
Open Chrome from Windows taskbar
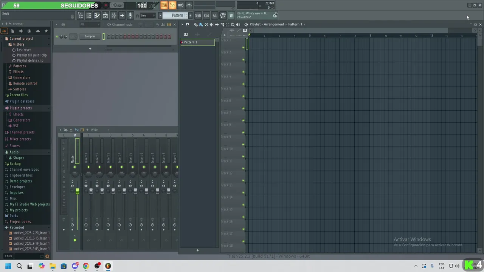(x=86, y=266)
